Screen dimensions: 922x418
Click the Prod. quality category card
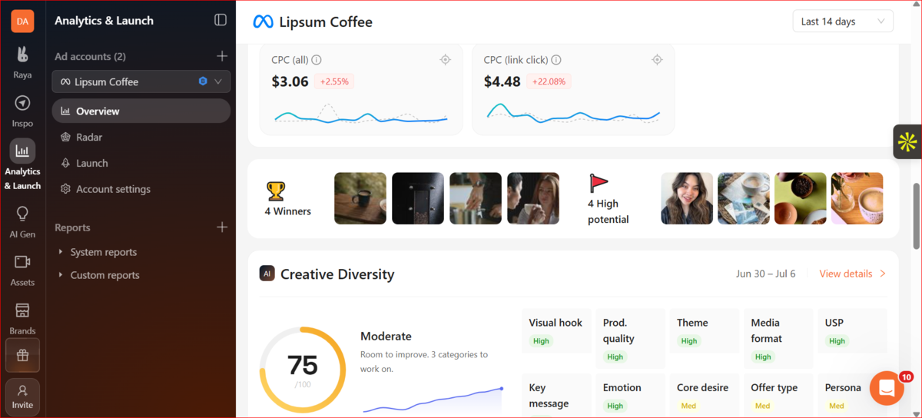point(630,339)
